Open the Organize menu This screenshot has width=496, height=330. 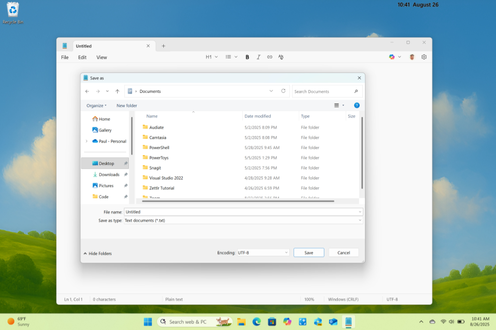(x=96, y=105)
